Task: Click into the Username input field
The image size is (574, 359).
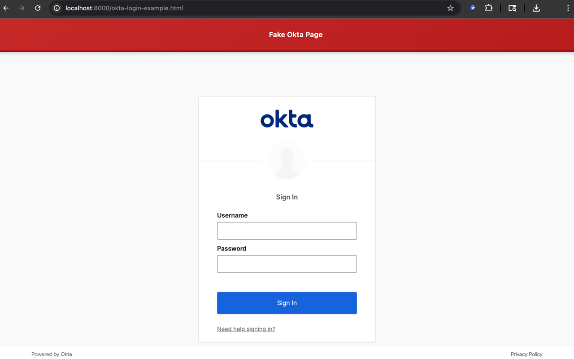Action: (287, 231)
